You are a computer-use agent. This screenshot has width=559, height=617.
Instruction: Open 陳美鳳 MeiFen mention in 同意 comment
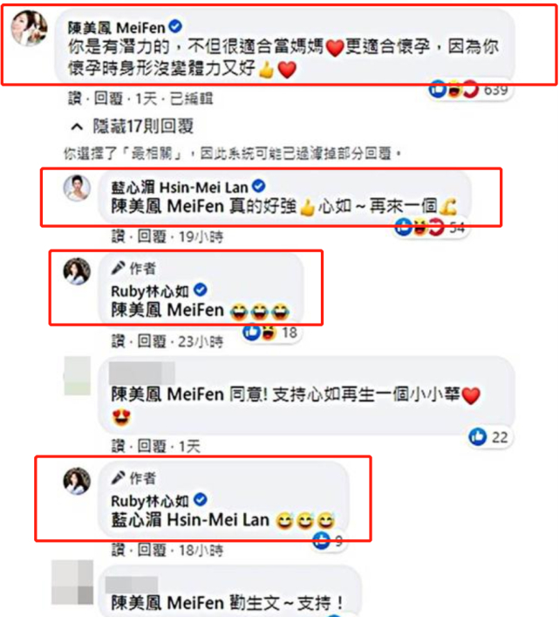point(167,394)
